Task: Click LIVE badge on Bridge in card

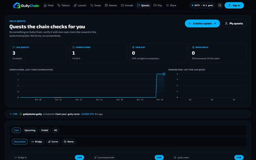Action: coord(79,157)
